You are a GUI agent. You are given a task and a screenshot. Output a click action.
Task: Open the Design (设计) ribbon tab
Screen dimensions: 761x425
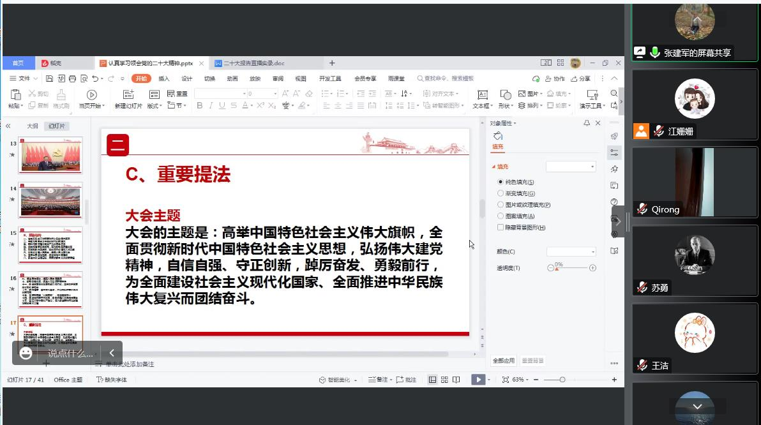pos(187,78)
